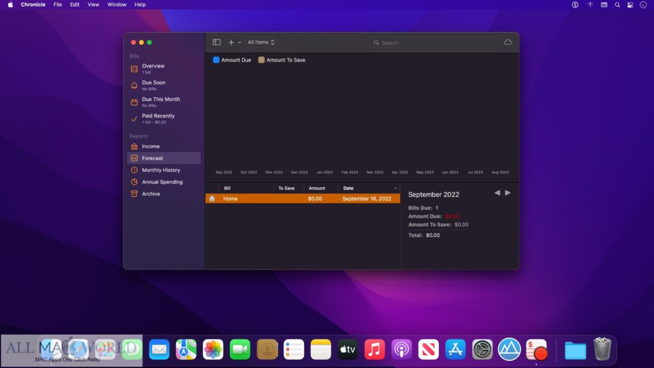Click the Forecast chart icon
The height and width of the screenshot is (368, 654).
pyautogui.click(x=134, y=158)
